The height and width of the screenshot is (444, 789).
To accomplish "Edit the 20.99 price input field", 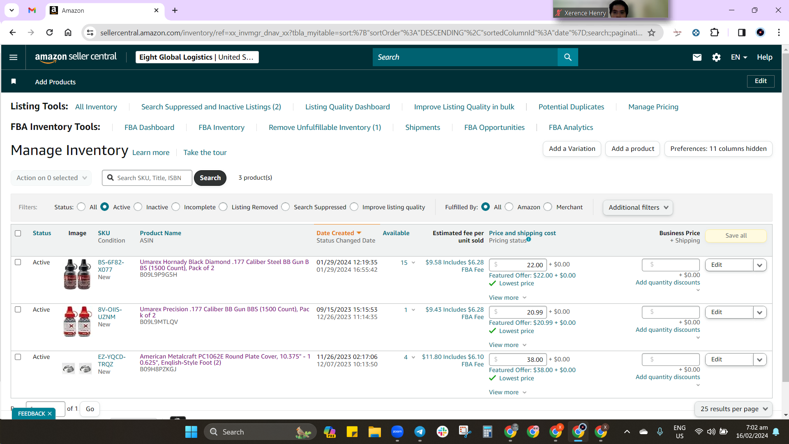I will [x=518, y=312].
